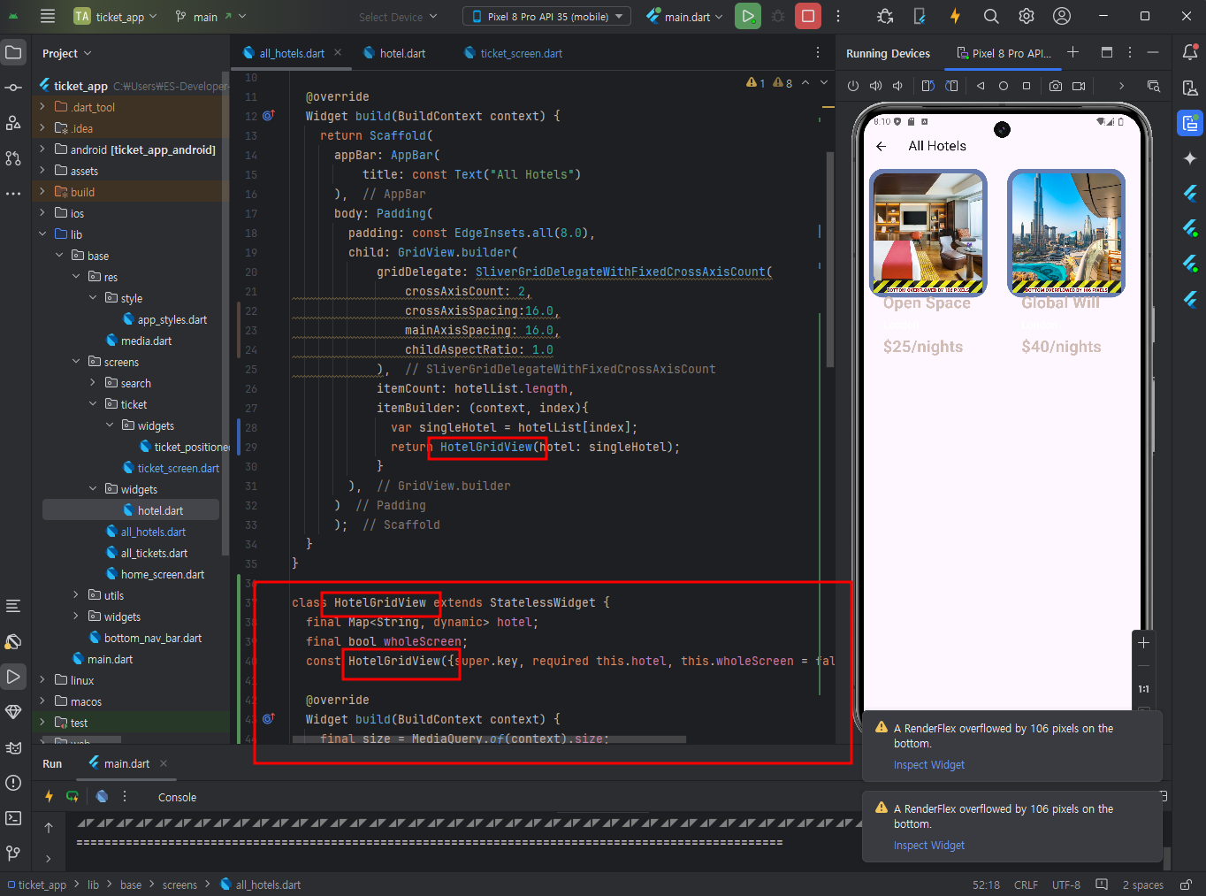Tap the Global Will hotel card image
This screenshot has width=1206, height=896.
(x=1066, y=233)
